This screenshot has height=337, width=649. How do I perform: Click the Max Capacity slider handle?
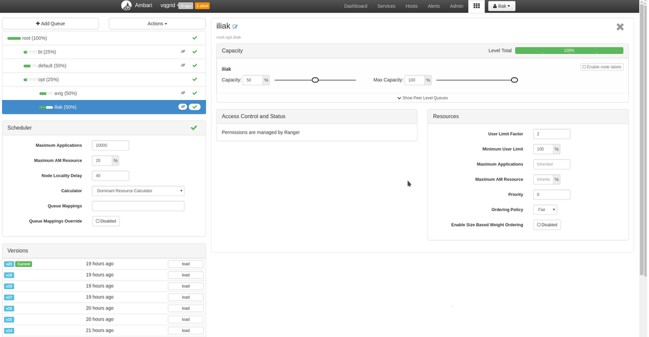click(514, 80)
